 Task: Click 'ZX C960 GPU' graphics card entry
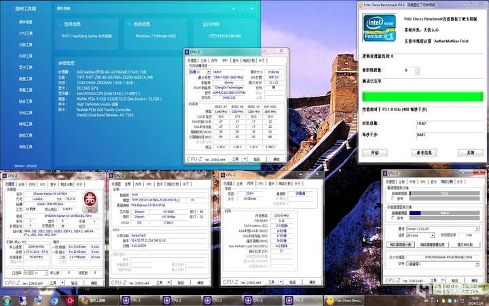[x=88, y=88]
